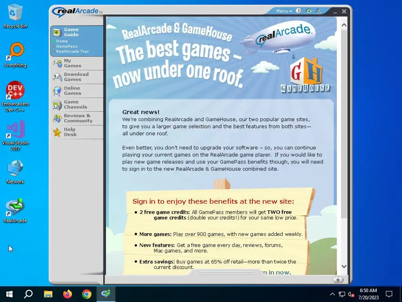Switch to Online Games section
This screenshot has height=302, width=402.
73,91
